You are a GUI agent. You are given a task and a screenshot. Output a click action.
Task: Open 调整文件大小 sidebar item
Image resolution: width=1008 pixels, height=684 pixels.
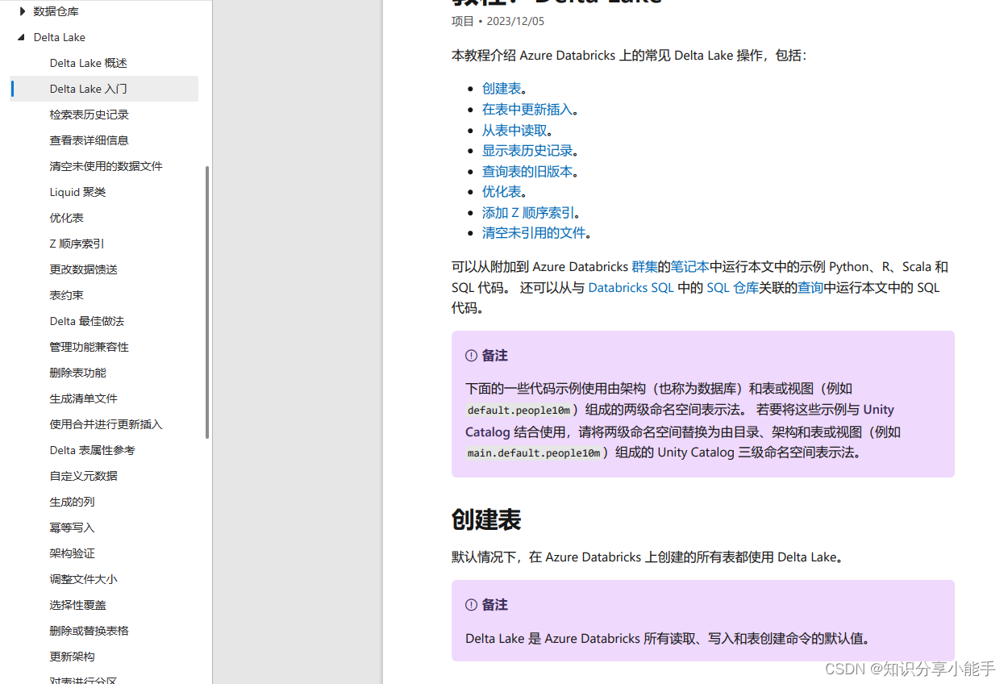click(x=84, y=579)
